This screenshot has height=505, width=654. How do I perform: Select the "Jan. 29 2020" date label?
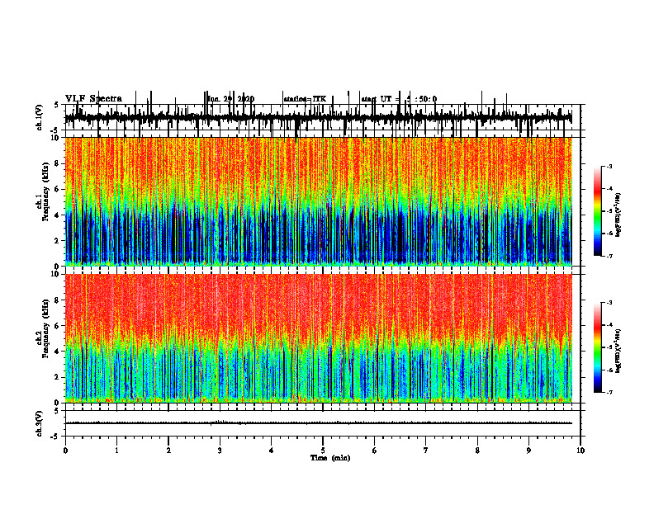pyautogui.click(x=230, y=99)
